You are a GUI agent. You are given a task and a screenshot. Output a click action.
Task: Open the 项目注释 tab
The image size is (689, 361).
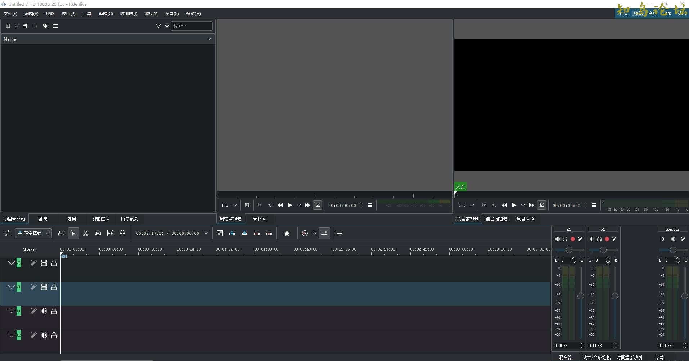525,219
